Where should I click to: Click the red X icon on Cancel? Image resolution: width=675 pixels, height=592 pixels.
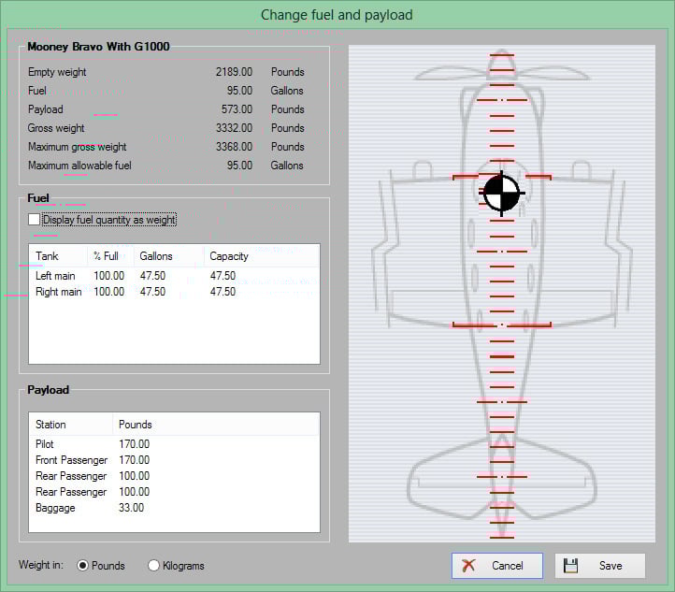click(468, 565)
